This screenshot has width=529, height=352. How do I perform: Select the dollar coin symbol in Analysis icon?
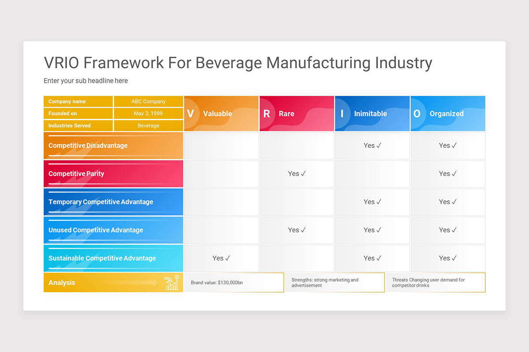tap(177, 277)
